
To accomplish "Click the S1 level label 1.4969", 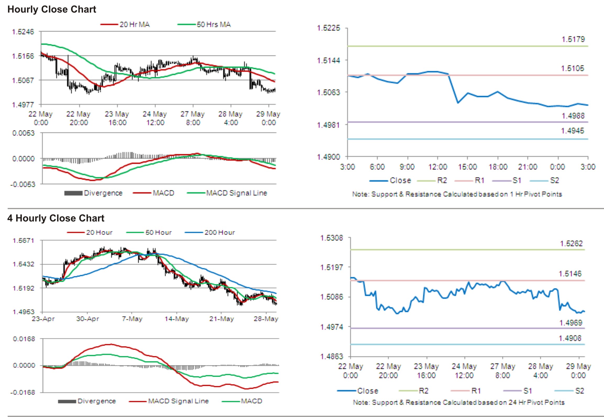I will [571, 323].
